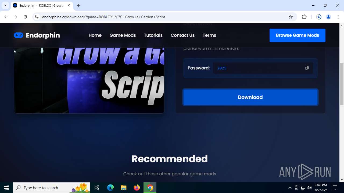Close the Endorphin browser tab

point(69,5)
